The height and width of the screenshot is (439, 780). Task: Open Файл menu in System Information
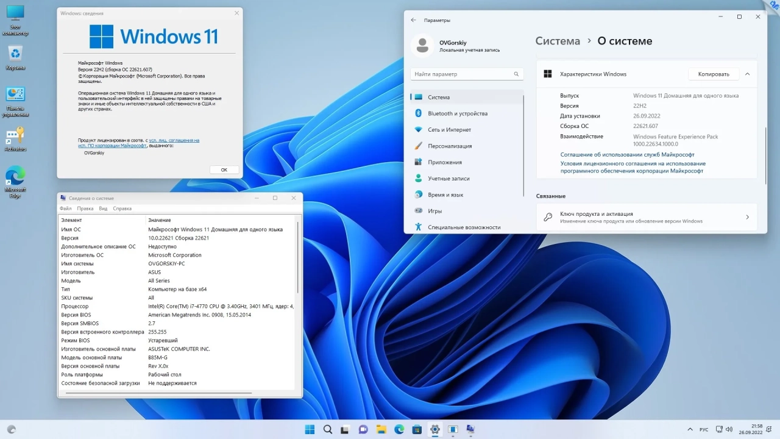point(66,209)
